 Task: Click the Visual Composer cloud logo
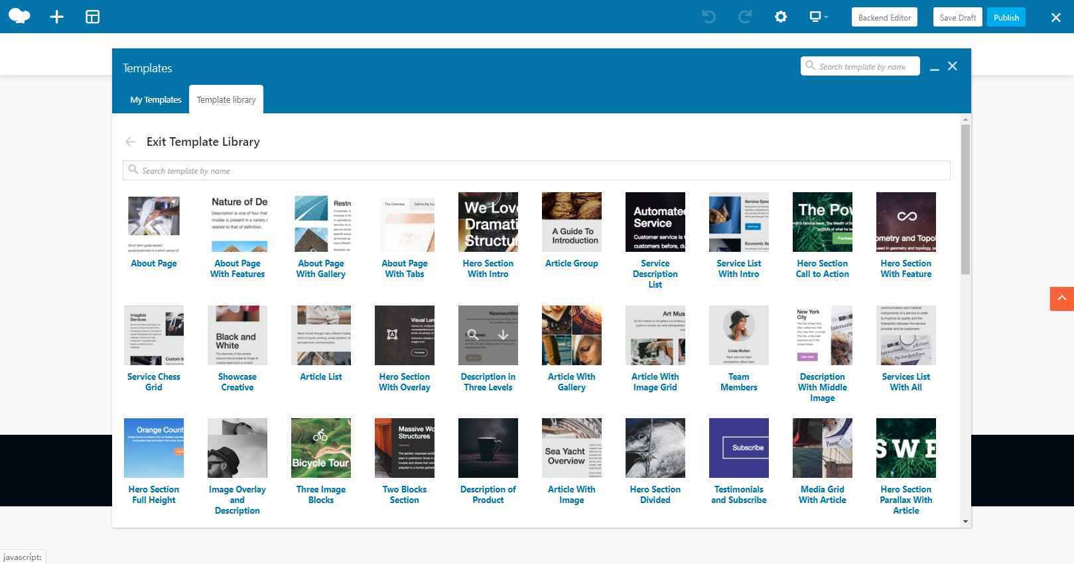pyautogui.click(x=19, y=16)
